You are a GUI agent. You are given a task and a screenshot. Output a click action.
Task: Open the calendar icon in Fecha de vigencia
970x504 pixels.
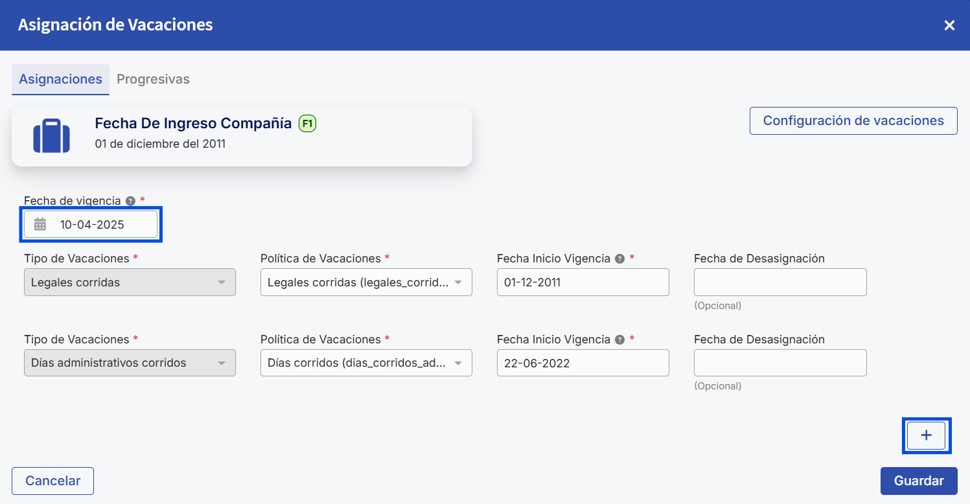click(x=41, y=223)
